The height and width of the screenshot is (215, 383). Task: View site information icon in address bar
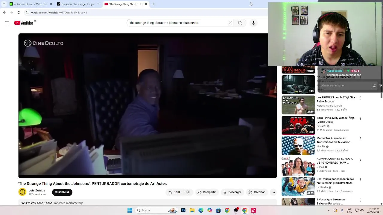pos(27,13)
